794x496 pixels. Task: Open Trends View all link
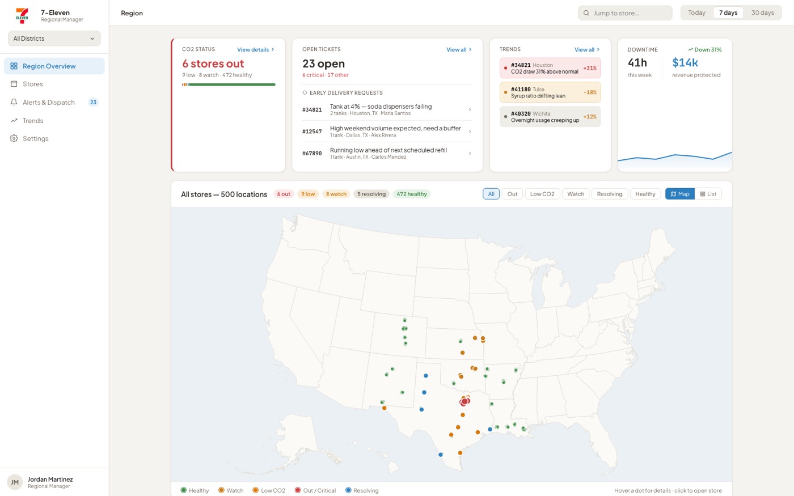point(587,50)
